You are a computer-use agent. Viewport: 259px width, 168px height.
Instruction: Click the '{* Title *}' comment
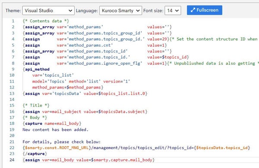tap(36, 105)
